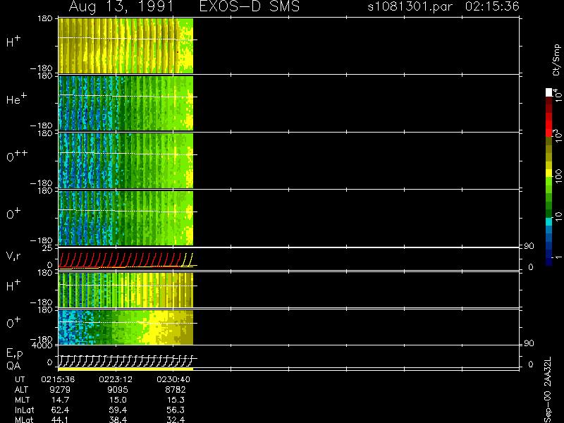Image resolution: width=564 pixels, height=423 pixels.
Task: Click the "Ct/Smp" color scale unit label
Action: 556,60
